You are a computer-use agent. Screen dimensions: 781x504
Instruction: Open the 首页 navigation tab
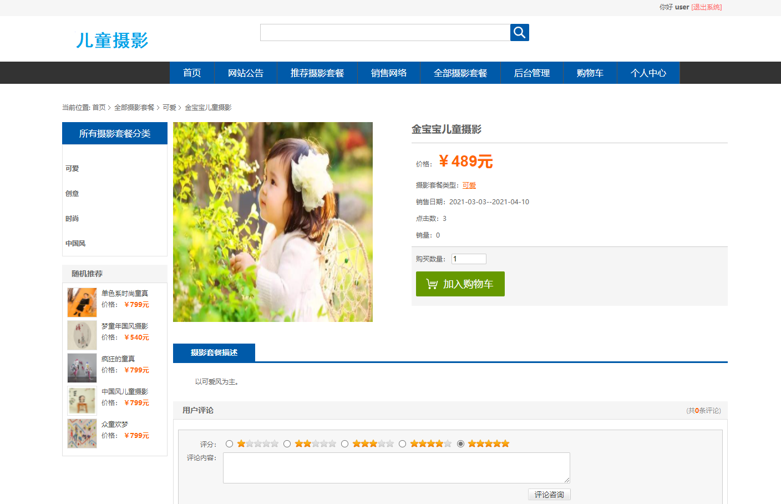192,73
